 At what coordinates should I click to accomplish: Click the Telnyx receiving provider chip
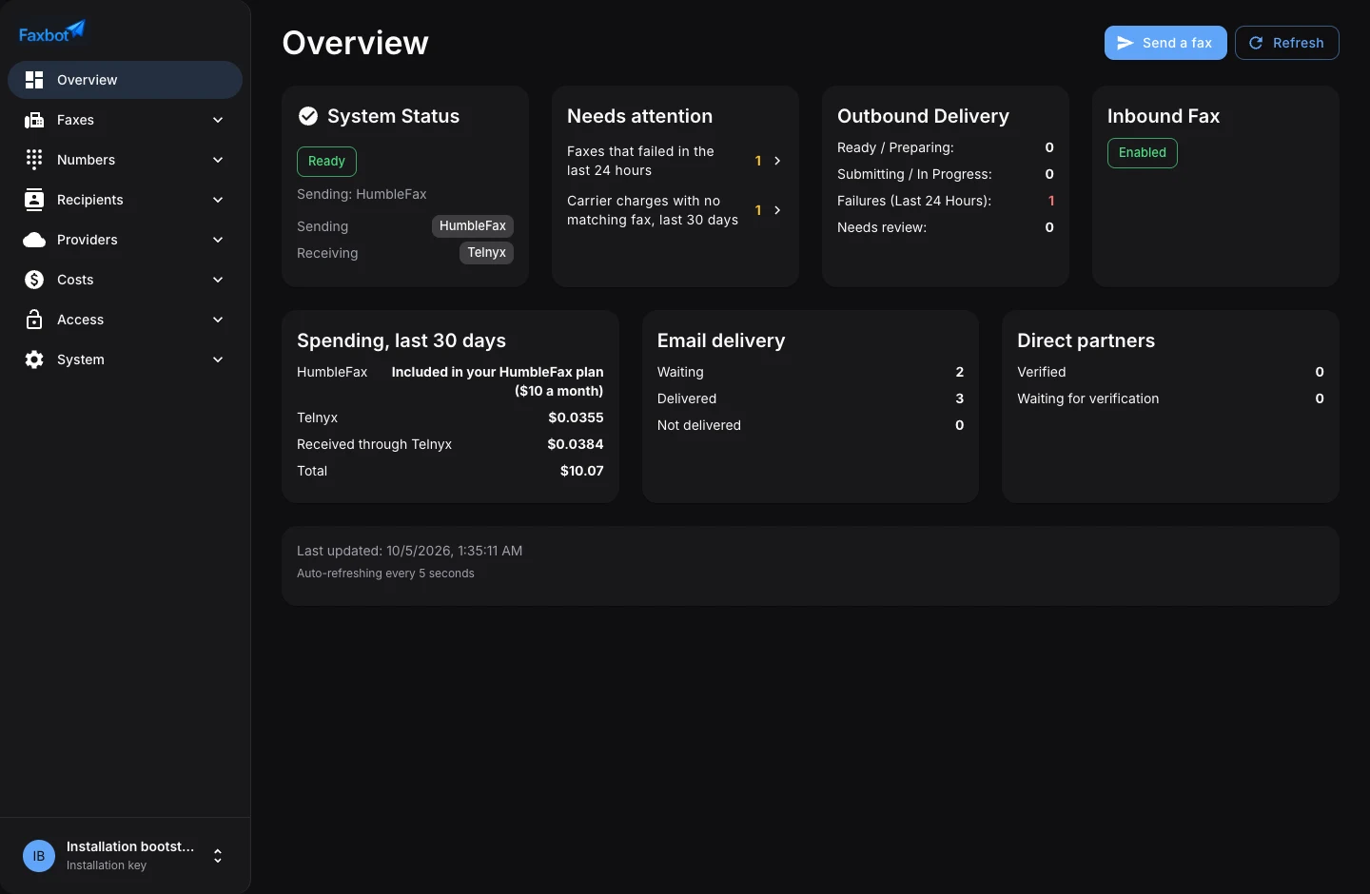tap(486, 253)
